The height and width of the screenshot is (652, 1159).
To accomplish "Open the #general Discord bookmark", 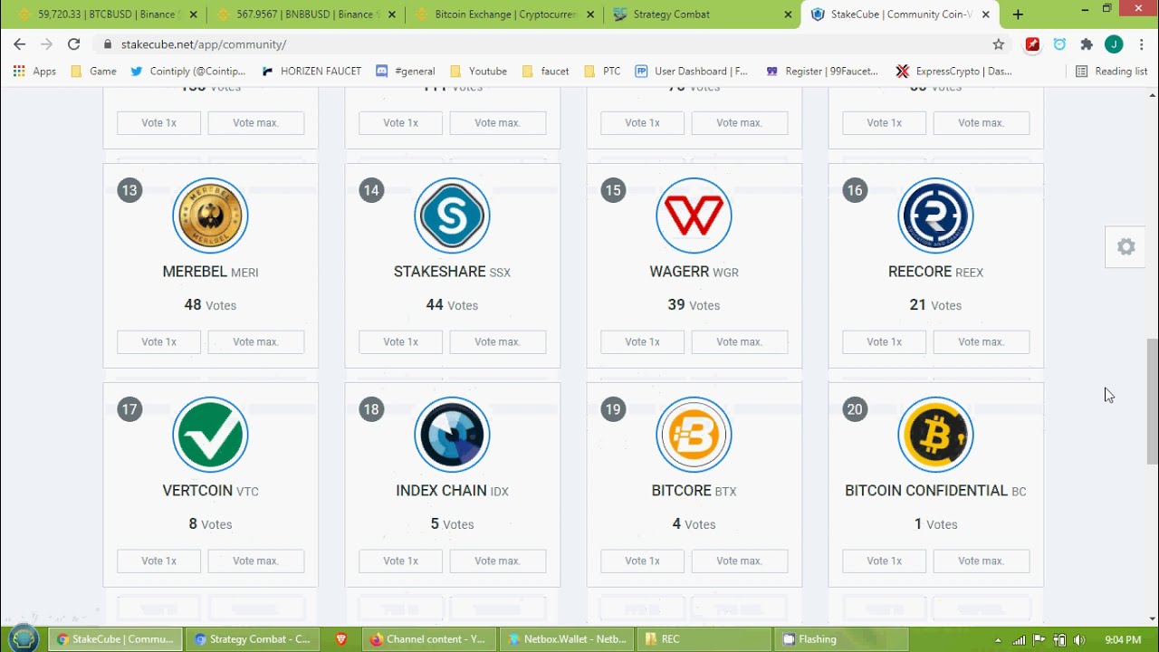I will point(406,72).
